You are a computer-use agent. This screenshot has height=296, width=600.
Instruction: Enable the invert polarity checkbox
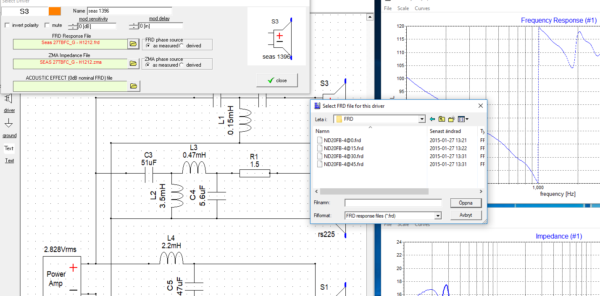(7, 26)
